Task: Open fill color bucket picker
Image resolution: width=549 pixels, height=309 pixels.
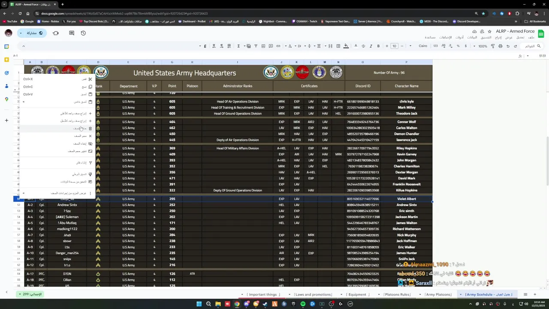Action: click(346, 46)
